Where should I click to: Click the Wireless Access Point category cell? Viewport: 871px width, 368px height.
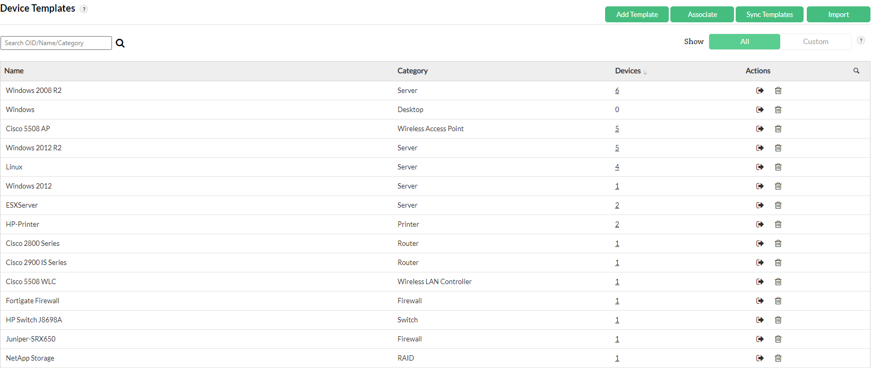tap(430, 129)
